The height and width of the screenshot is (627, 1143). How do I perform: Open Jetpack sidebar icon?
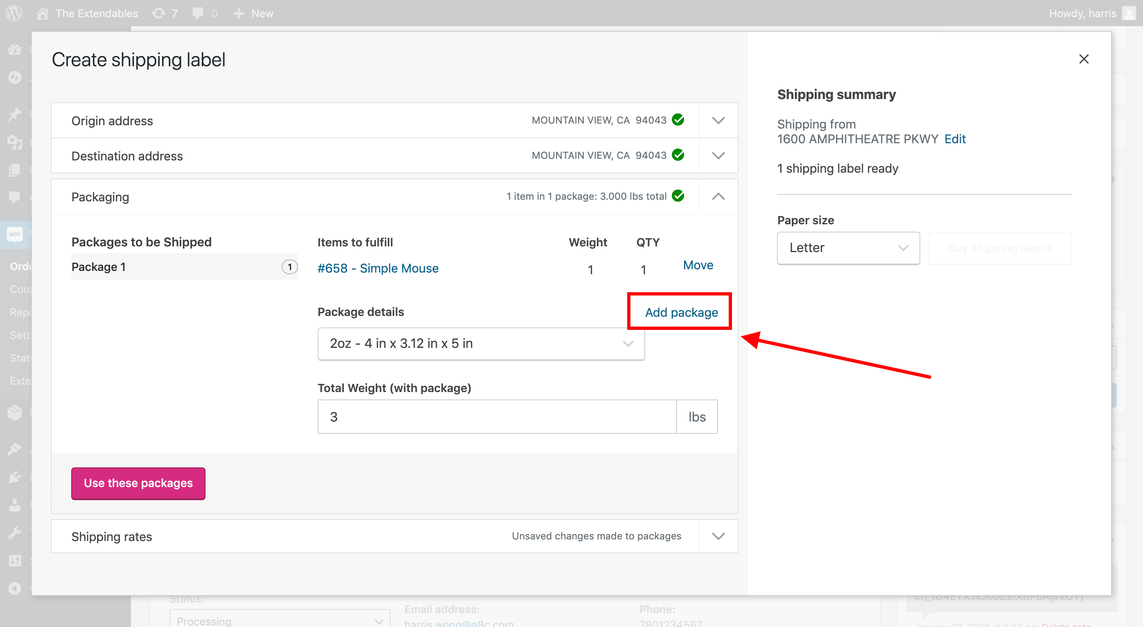point(15,77)
